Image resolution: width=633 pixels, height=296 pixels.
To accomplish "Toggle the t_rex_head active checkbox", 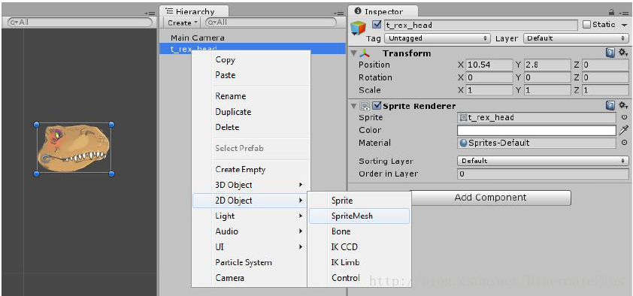I will pyautogui.click(x=377, y=25).
